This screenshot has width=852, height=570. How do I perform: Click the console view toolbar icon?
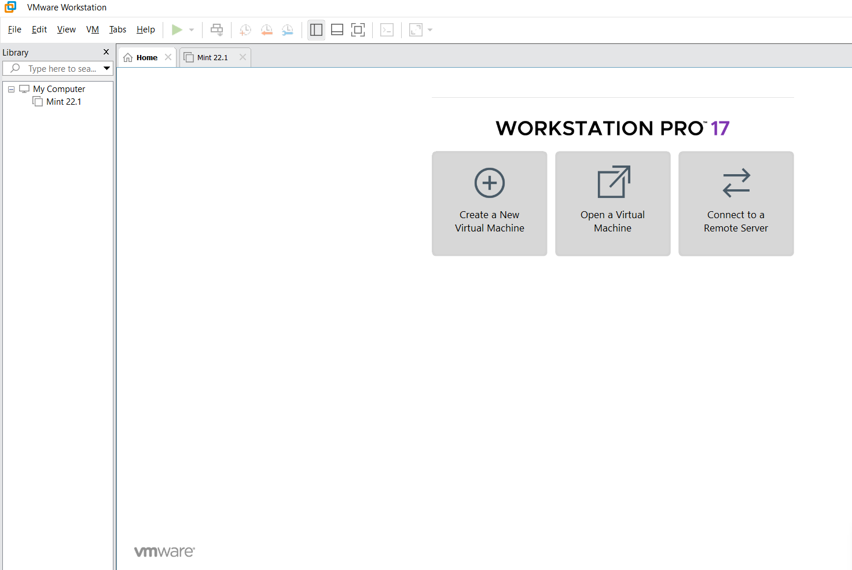pyautogui.click(x=387, y=30)
